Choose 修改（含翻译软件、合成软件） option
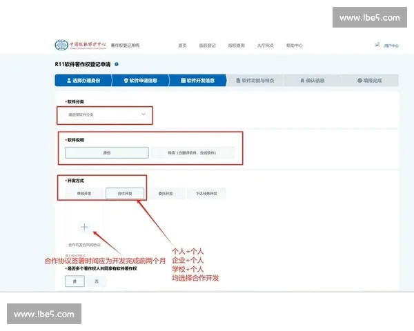This screenshot has height=331, width=414. point(193,152)
